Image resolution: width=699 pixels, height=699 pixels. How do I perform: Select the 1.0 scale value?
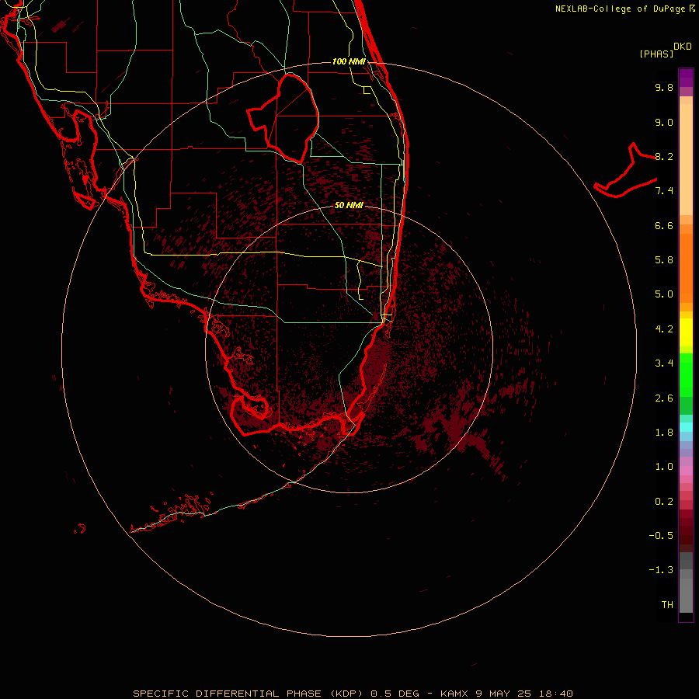point(664,467)
